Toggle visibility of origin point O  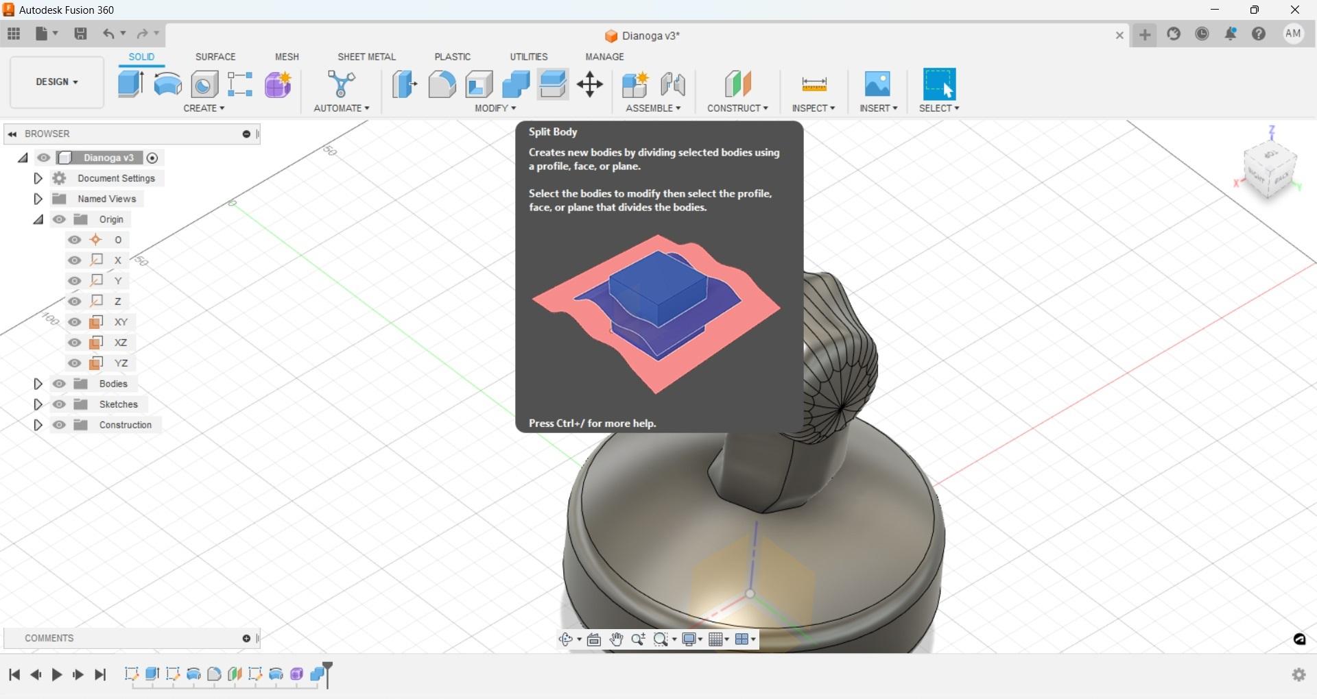coord(75,240)
